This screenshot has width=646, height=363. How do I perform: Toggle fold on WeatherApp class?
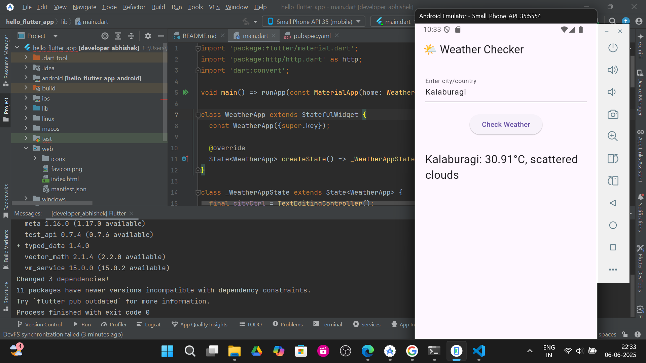click(198, 115)
